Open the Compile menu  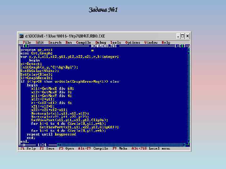(x=83, y=43)
